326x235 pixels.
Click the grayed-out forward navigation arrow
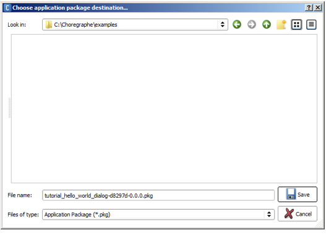[x=252, y=25]
